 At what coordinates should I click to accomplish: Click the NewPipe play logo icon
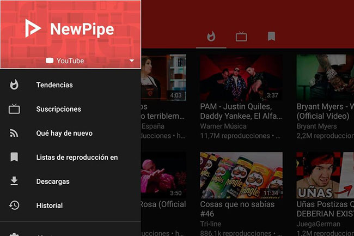pos(33,28)
